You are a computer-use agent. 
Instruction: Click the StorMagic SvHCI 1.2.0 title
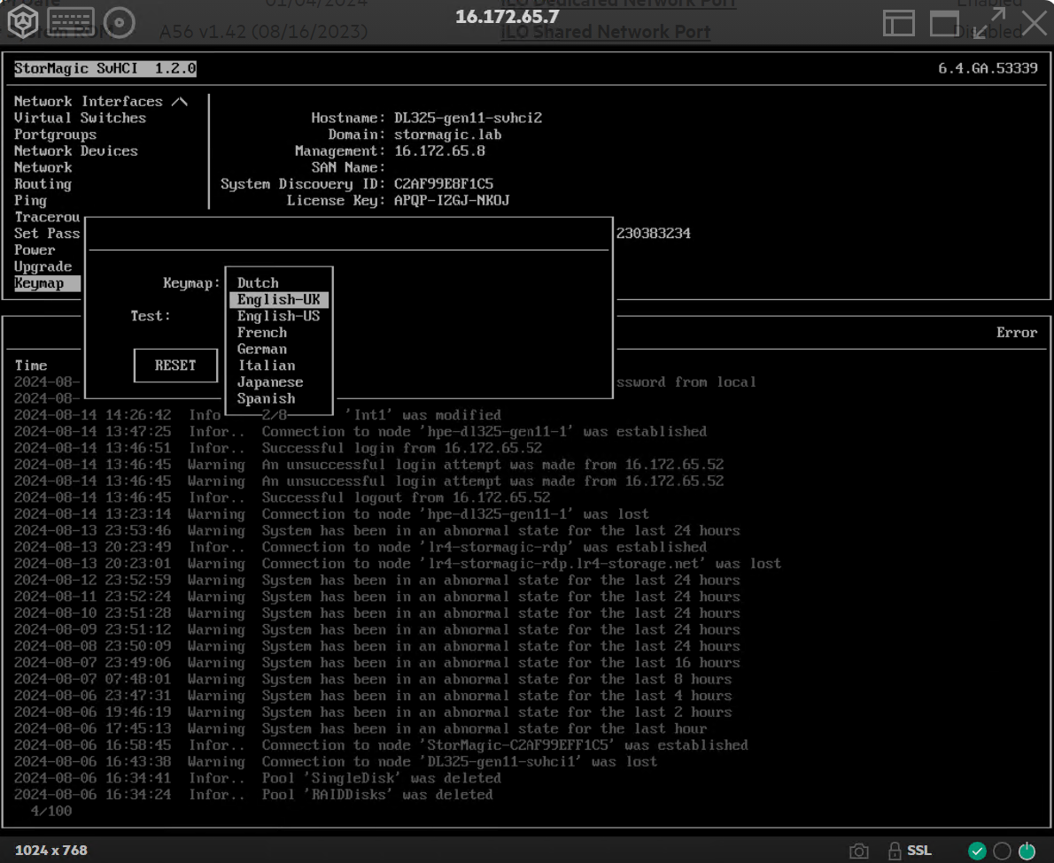[x=105, y=68]
